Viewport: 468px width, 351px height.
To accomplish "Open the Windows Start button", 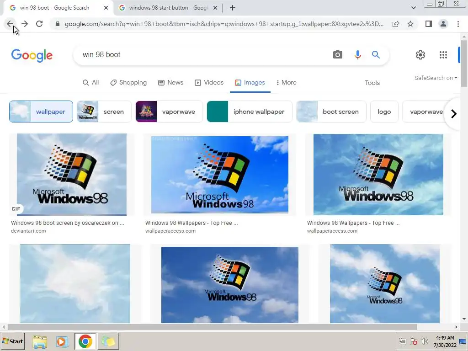I will (x=13, y=341).
